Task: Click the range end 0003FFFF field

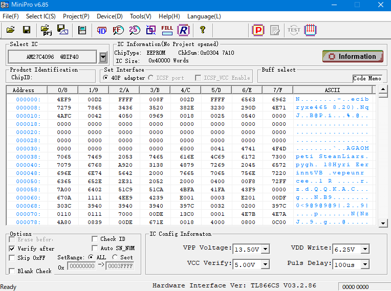Action: 120,266
